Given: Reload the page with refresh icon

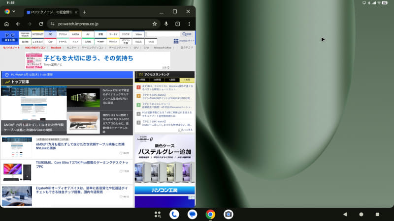Looking at the screenshot, I should [x=41, y=24].
